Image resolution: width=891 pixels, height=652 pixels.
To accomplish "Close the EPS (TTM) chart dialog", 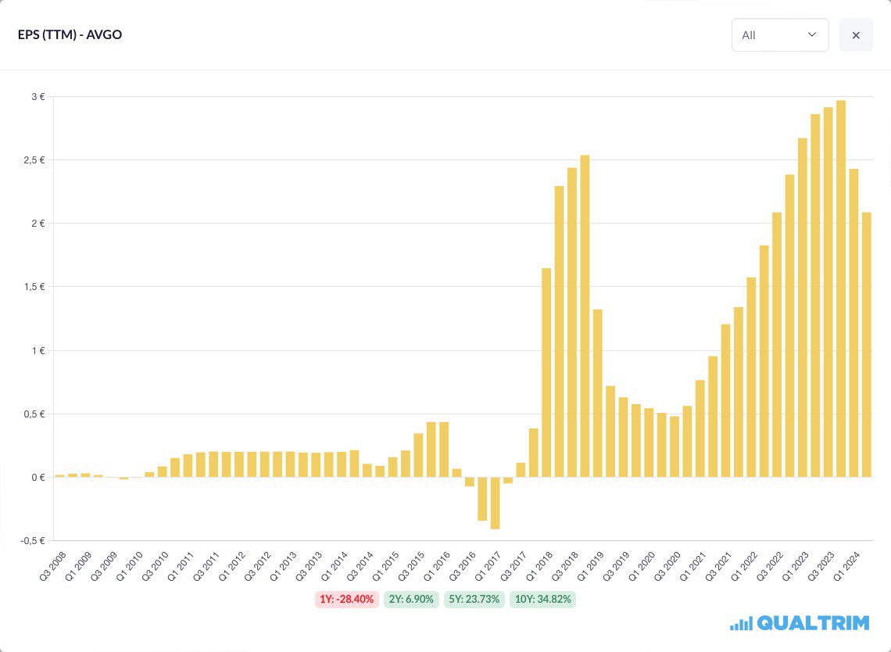I will (856, 35).
